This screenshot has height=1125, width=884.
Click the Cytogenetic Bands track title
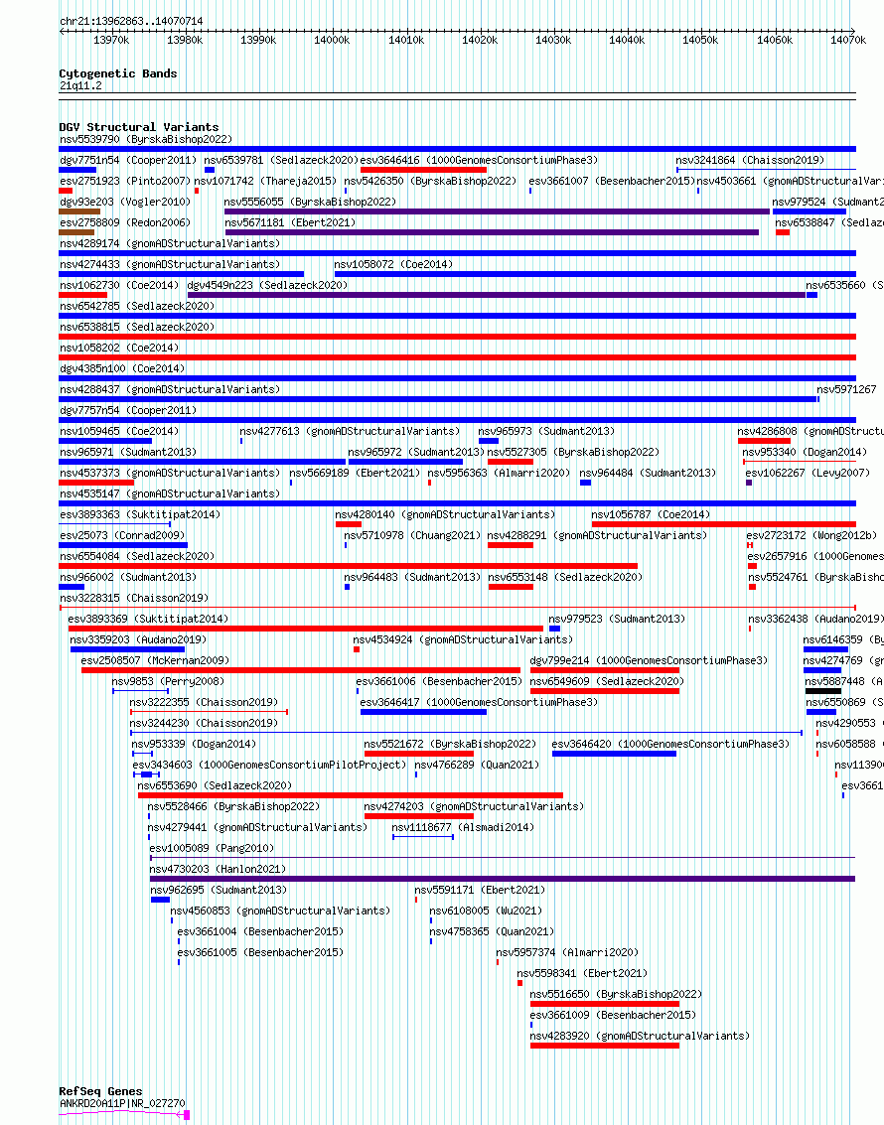(117, 73)
